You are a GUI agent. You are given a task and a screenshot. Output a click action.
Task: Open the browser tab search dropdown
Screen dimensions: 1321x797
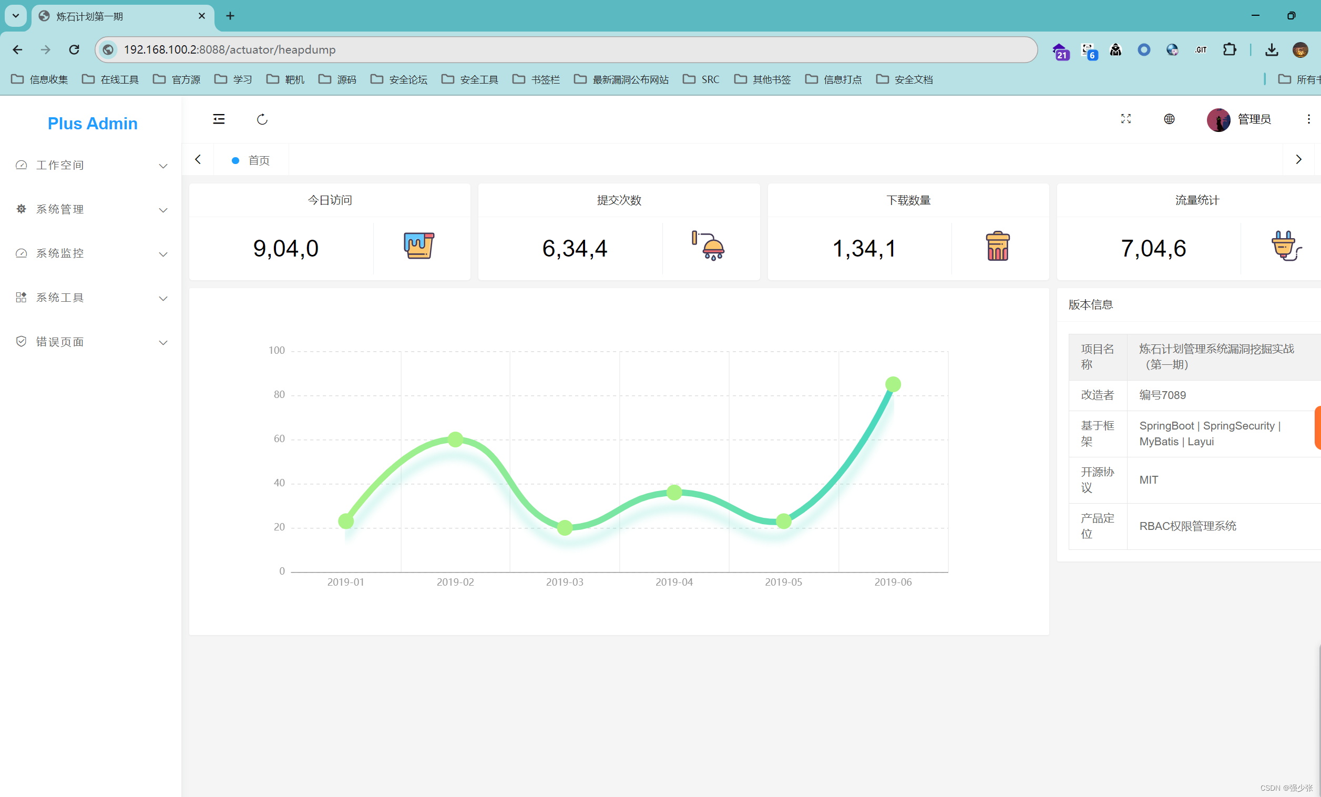coord(16,16)
